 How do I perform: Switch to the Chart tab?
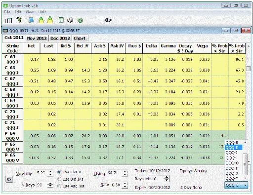coord(80,39)
